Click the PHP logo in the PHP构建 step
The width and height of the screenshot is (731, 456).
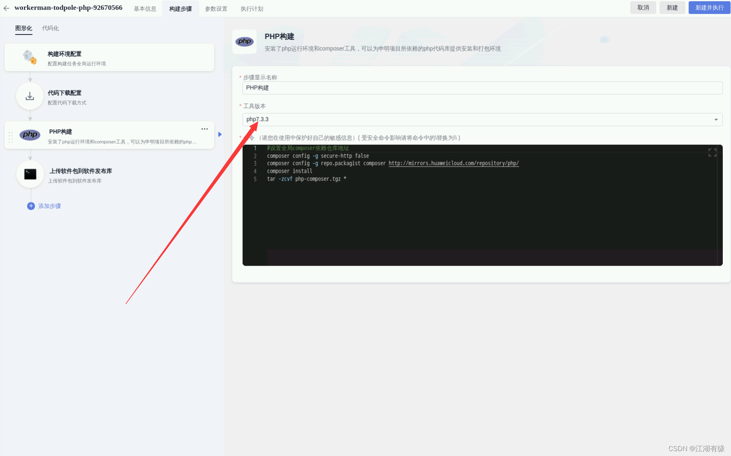[30, 134]
